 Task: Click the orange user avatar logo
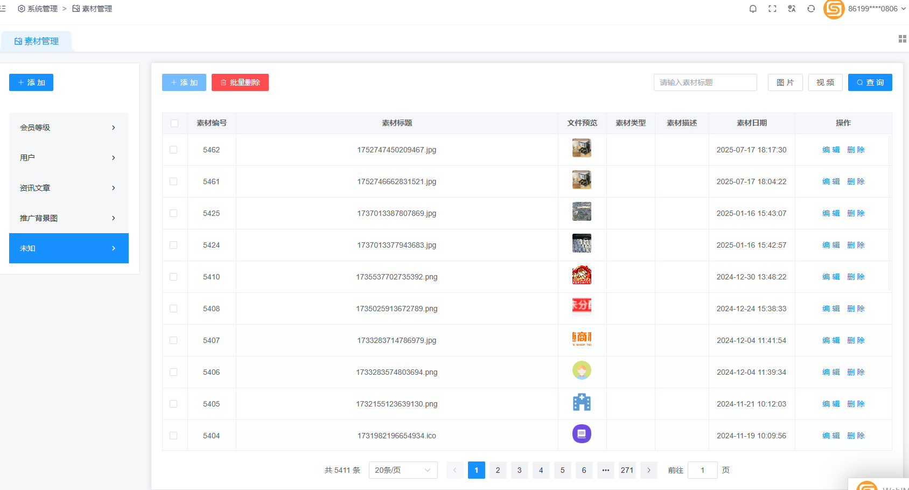point(834,9)
